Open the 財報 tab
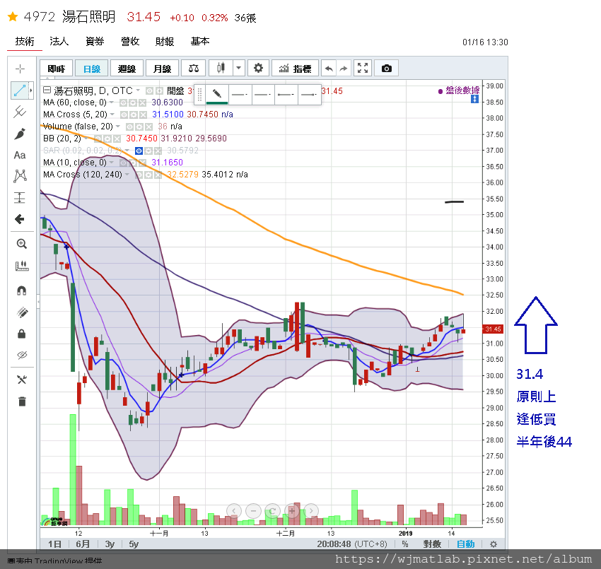Viewport: 601px width, 569px height. [x=165, y=42]
